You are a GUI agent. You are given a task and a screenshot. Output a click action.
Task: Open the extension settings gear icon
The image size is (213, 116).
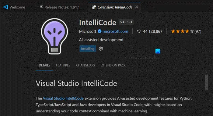pyautogui.click(x=101, y=49)
